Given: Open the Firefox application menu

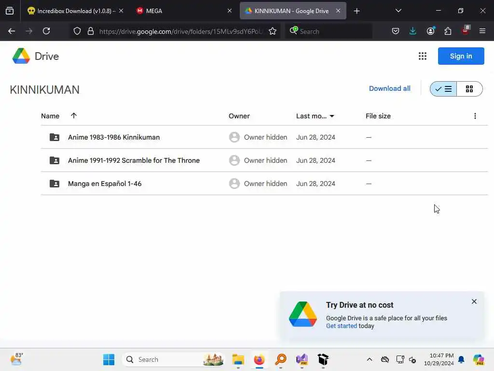Looking at the screenshot, I should (x=482, y=31).
